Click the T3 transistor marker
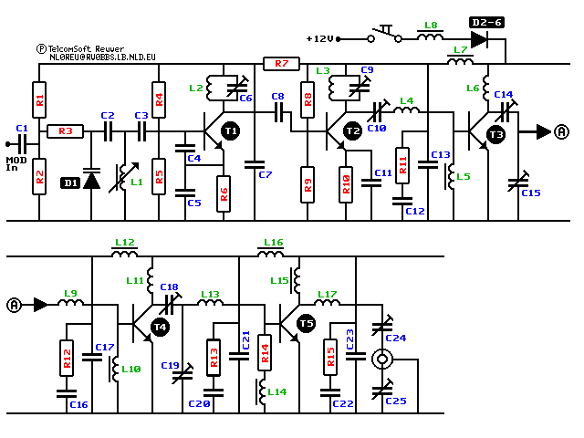The height and width of the screenshot is (438, 584). pyautogui.click(x=495, y=134)
